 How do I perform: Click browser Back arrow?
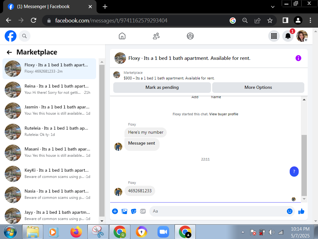8,20
